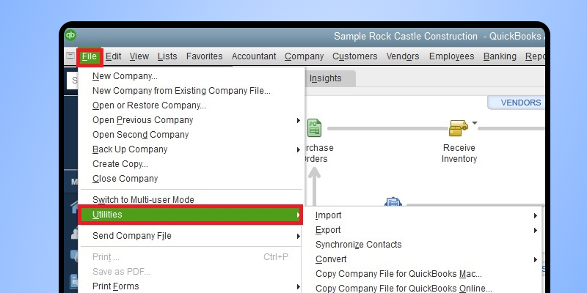Expand the Convert submenu arrow
The width and height of the screenshot is (587, 293).
pyautogui.click(x=536, y=259)
